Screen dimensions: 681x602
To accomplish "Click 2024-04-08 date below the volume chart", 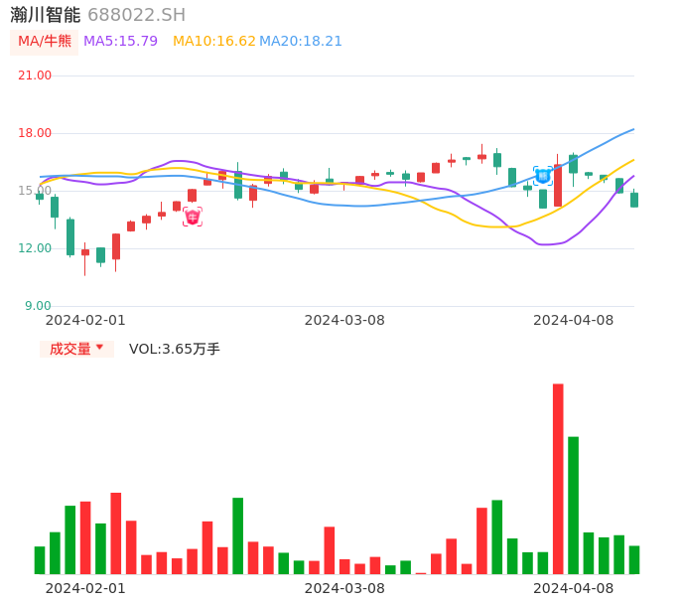I will [x=574, y=588].
